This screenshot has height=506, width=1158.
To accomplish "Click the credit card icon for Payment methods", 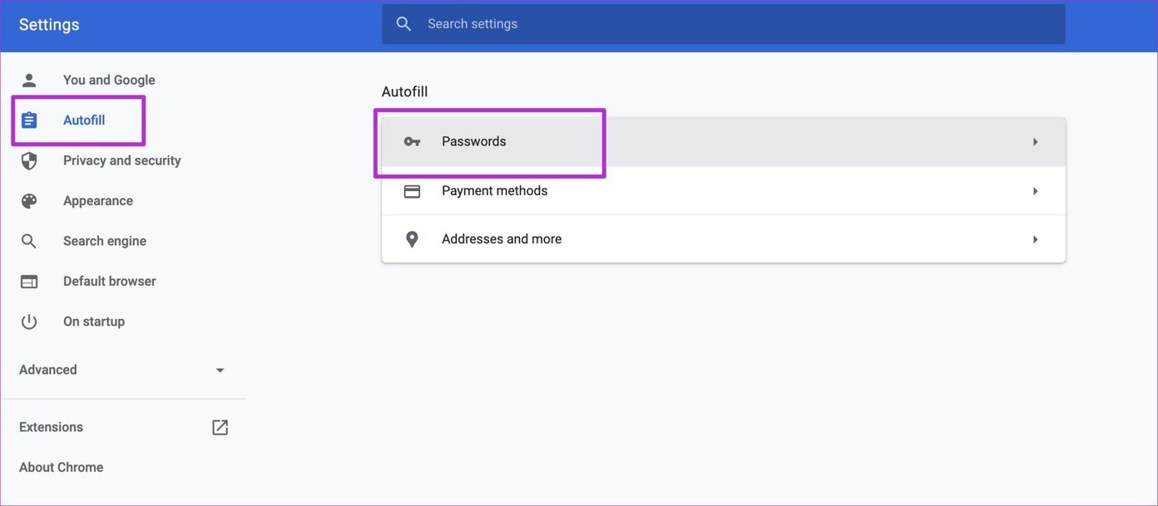I will (412, 191).
